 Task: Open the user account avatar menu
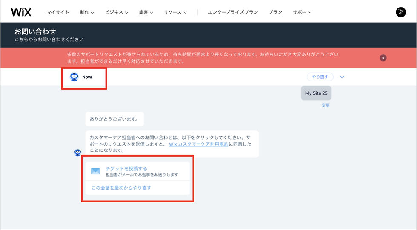tap(401, 12)
